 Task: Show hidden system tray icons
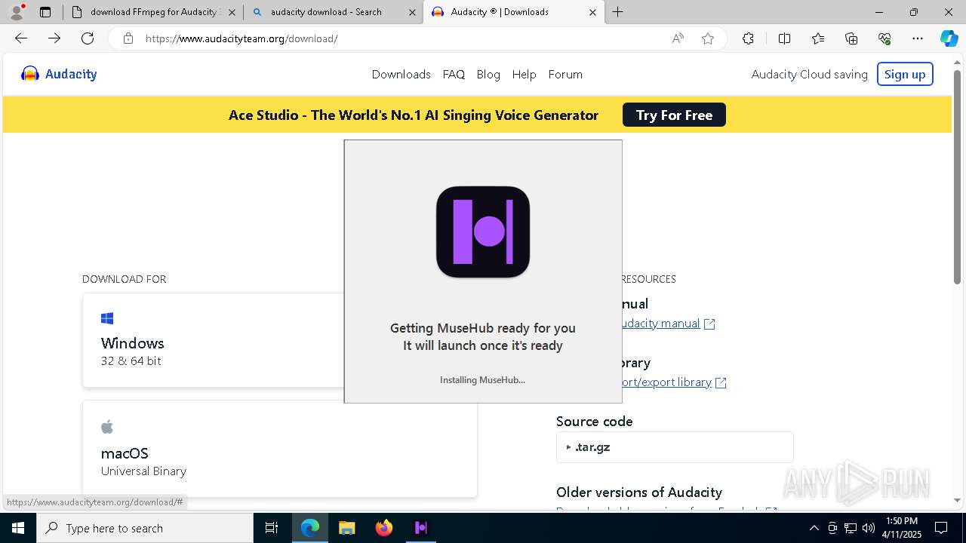pos(814,528)
